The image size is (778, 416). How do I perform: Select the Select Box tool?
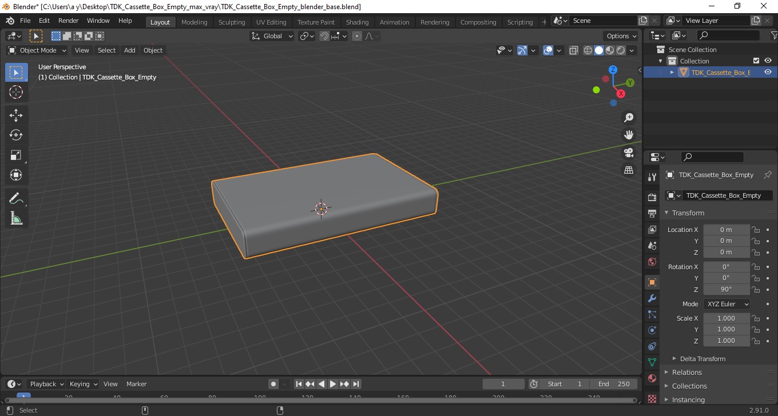click(x=16, y=73)
